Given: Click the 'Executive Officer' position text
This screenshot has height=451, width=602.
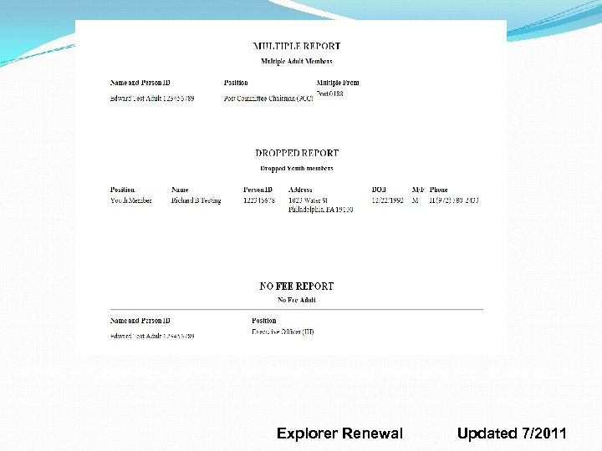Looking at the screenshot, I should (x=283, y=332).
